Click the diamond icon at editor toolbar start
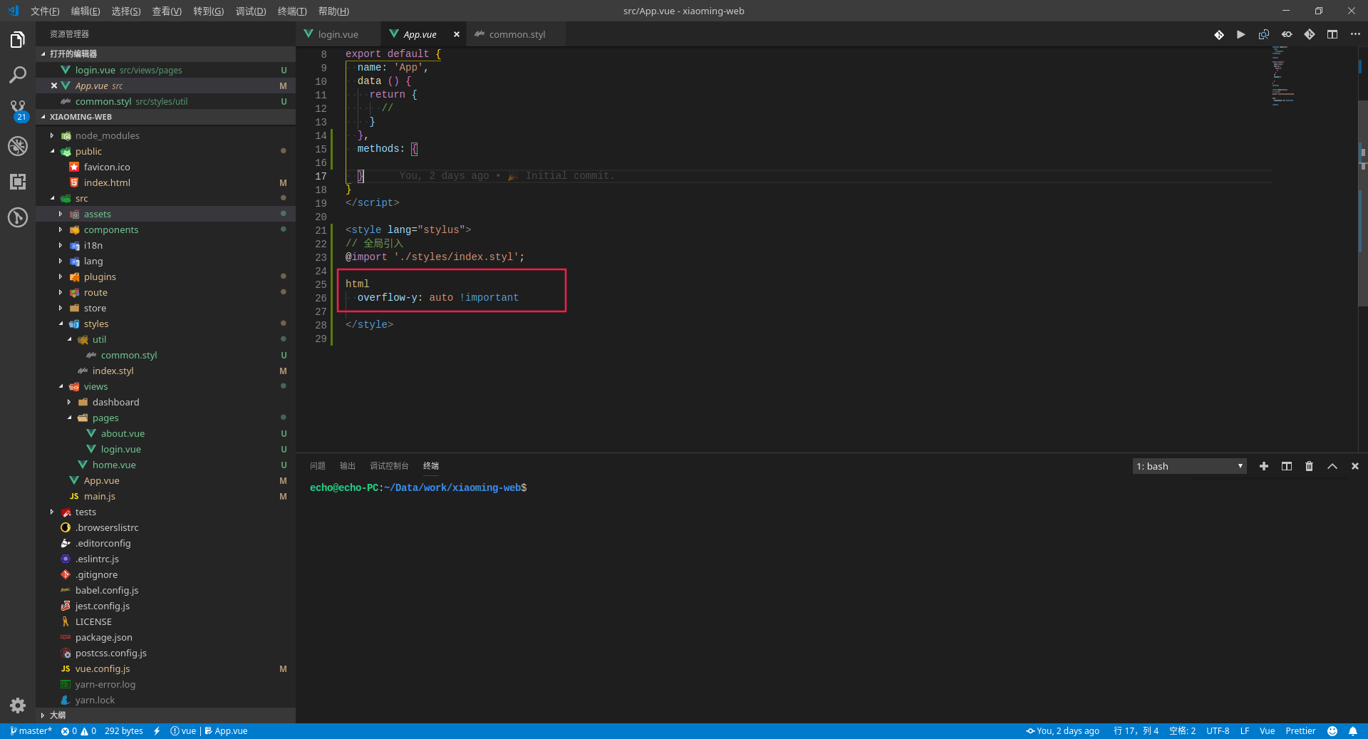 tap(1219, 34)
